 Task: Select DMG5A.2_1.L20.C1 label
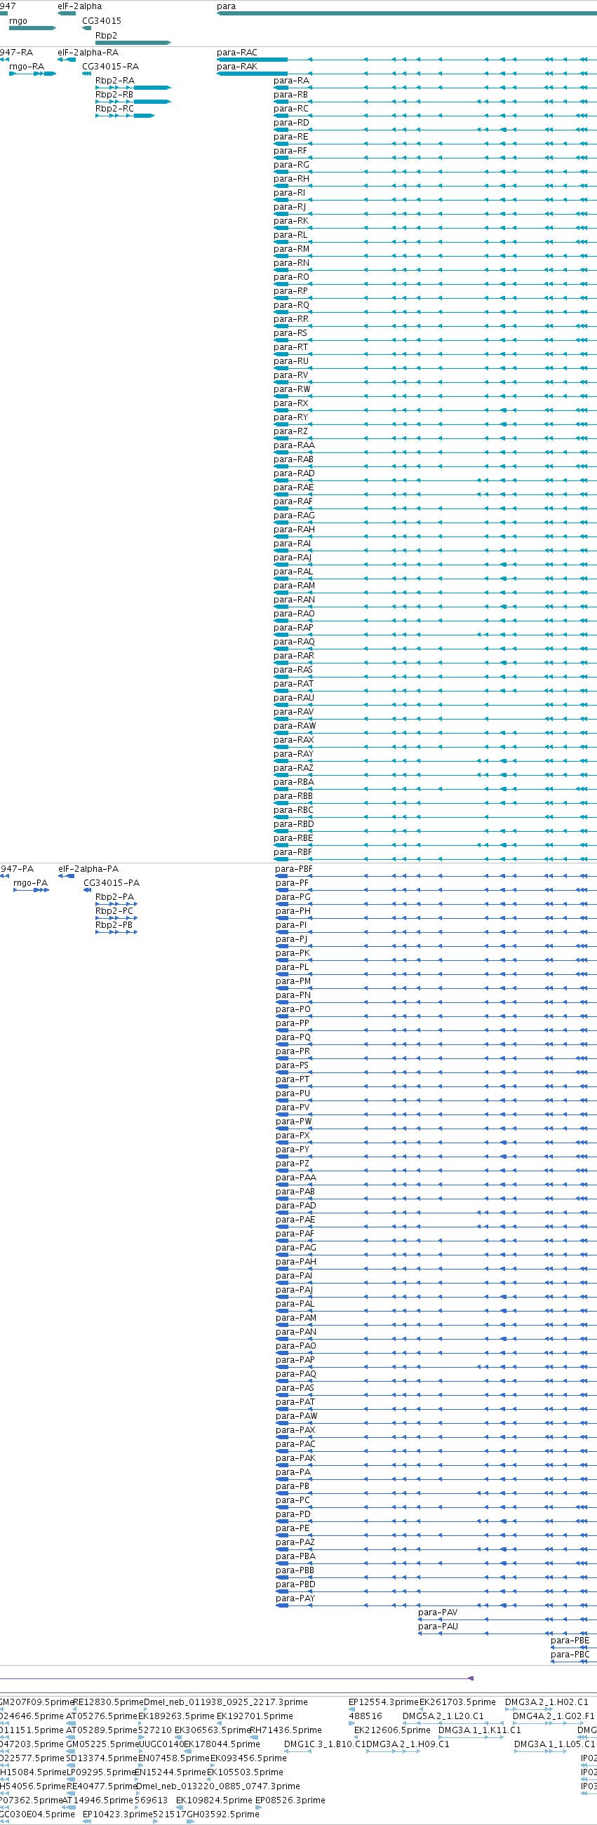pyautogui.click(x=443, y=1716)
